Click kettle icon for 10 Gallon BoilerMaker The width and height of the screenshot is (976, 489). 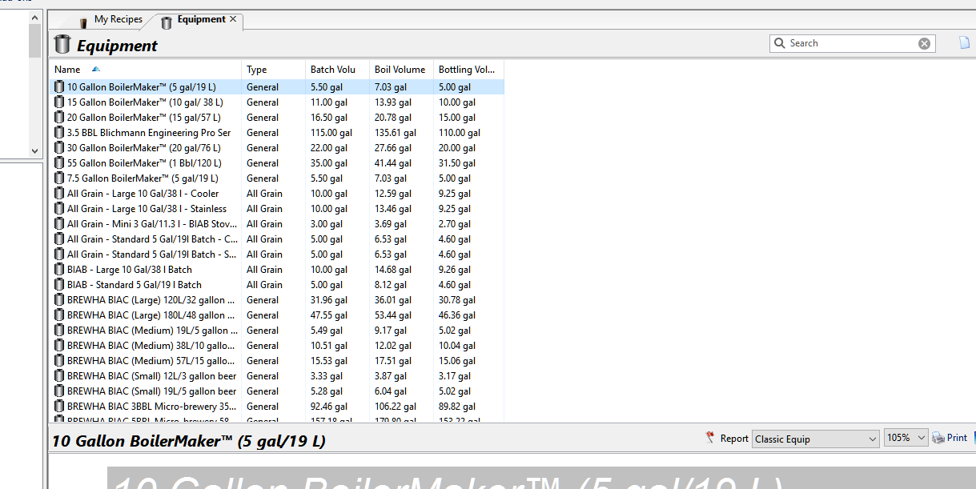pyautogui.click(x=59, y=87)
